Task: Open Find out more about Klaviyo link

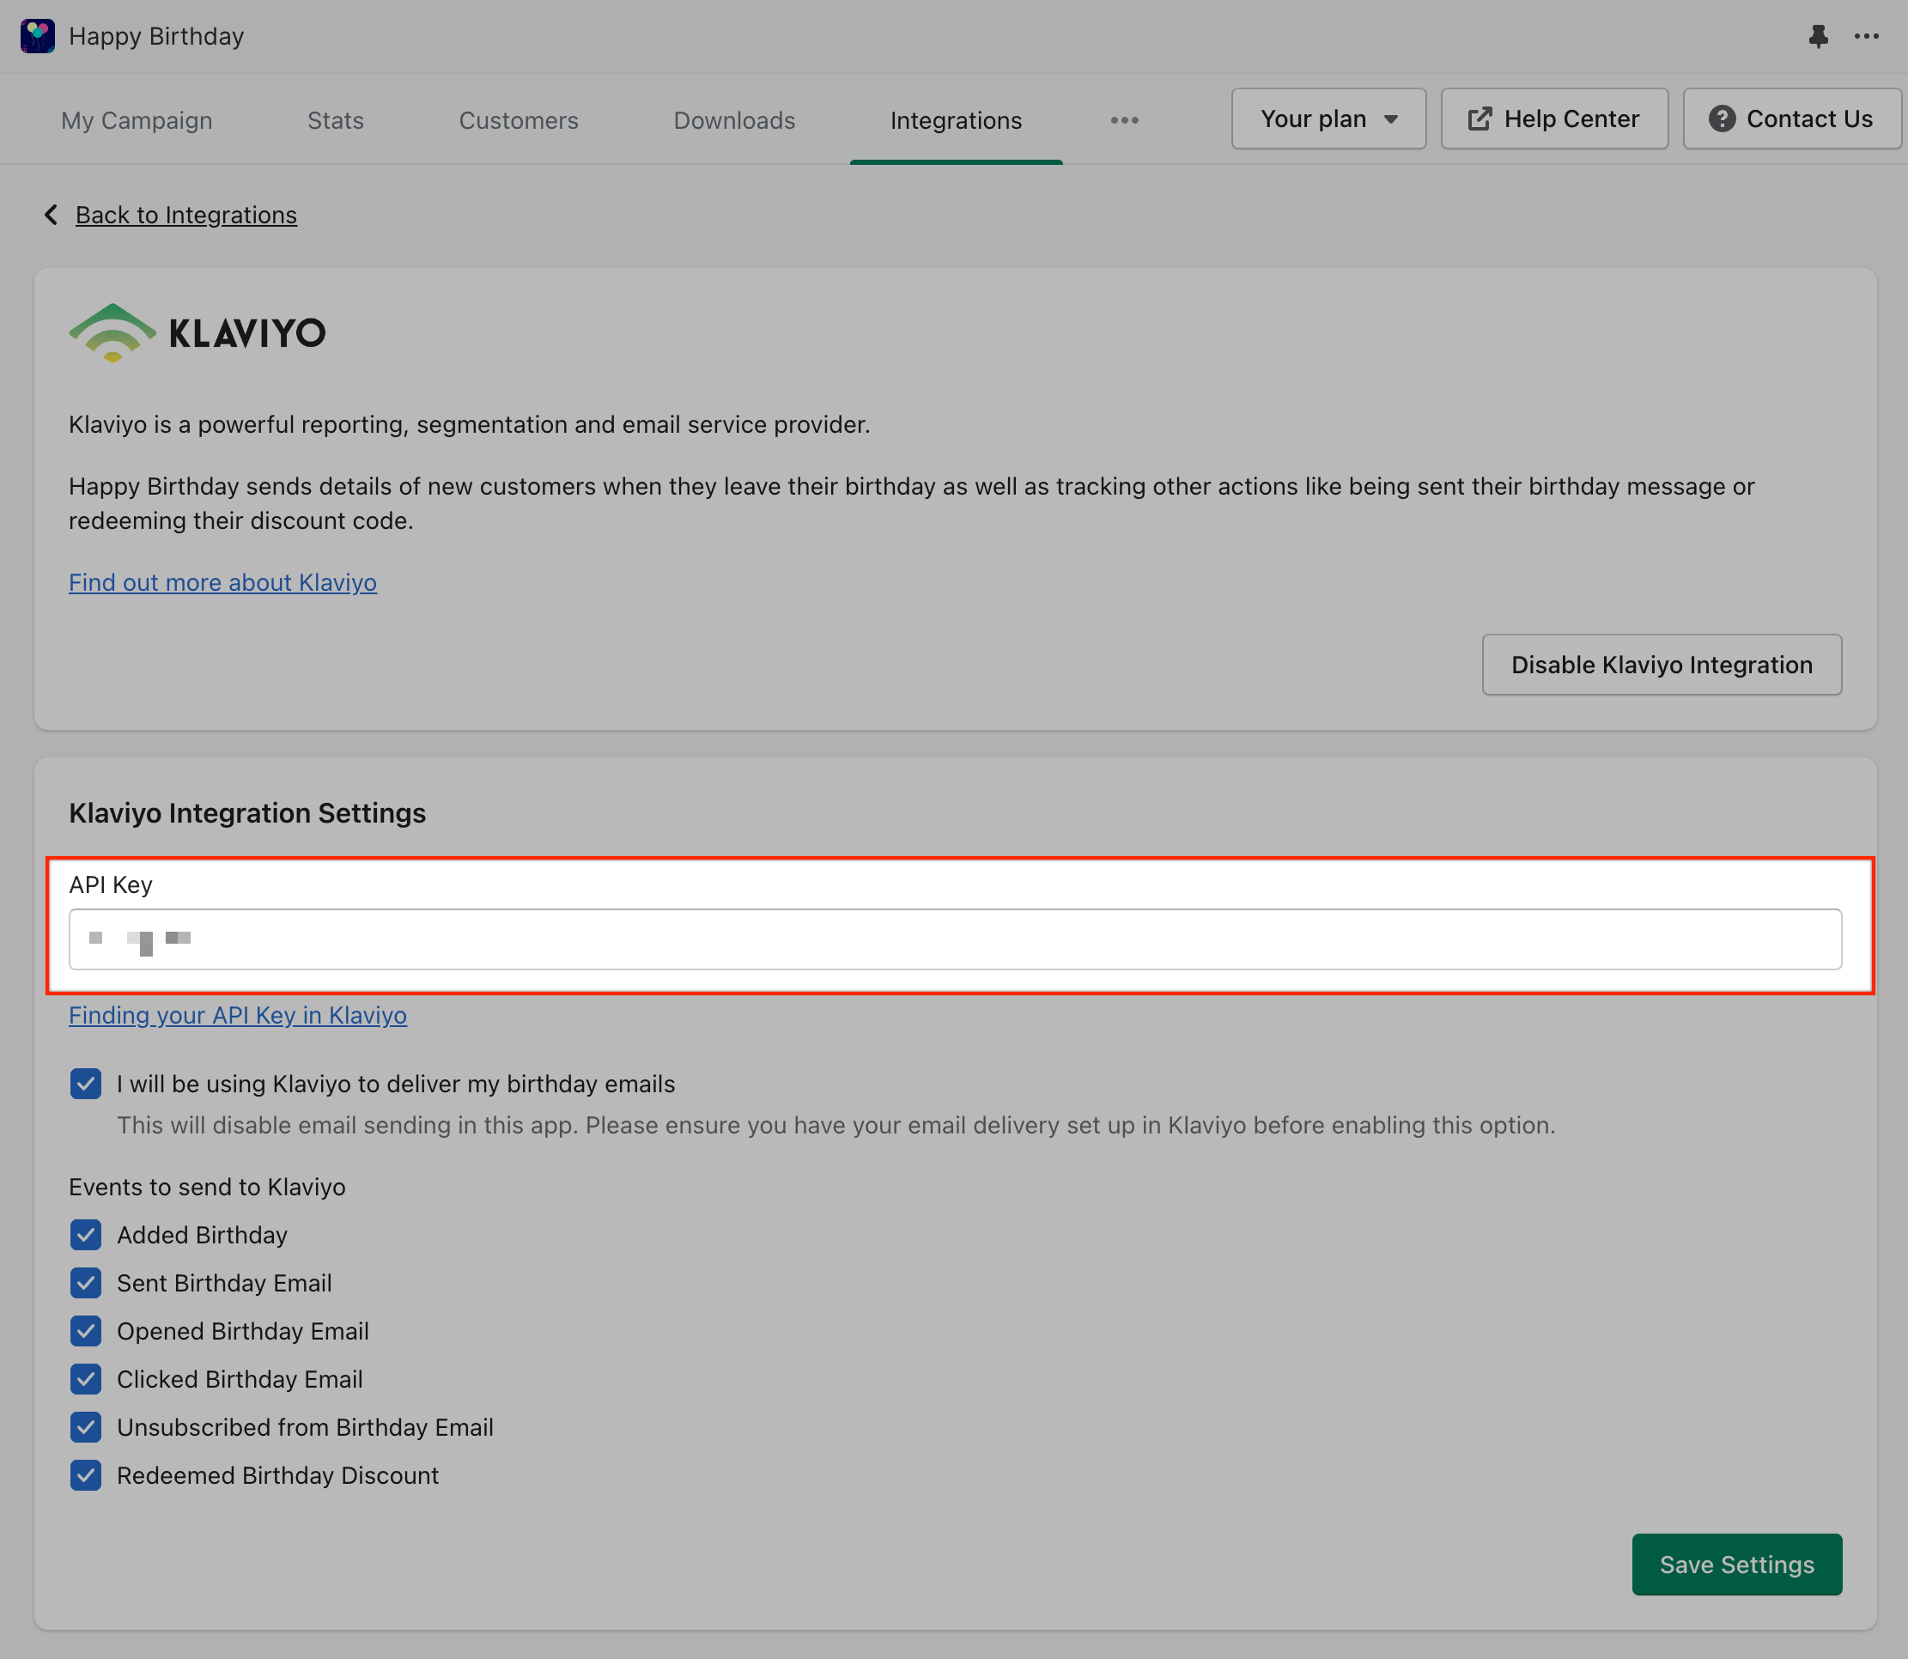Action: pos(223,582)
